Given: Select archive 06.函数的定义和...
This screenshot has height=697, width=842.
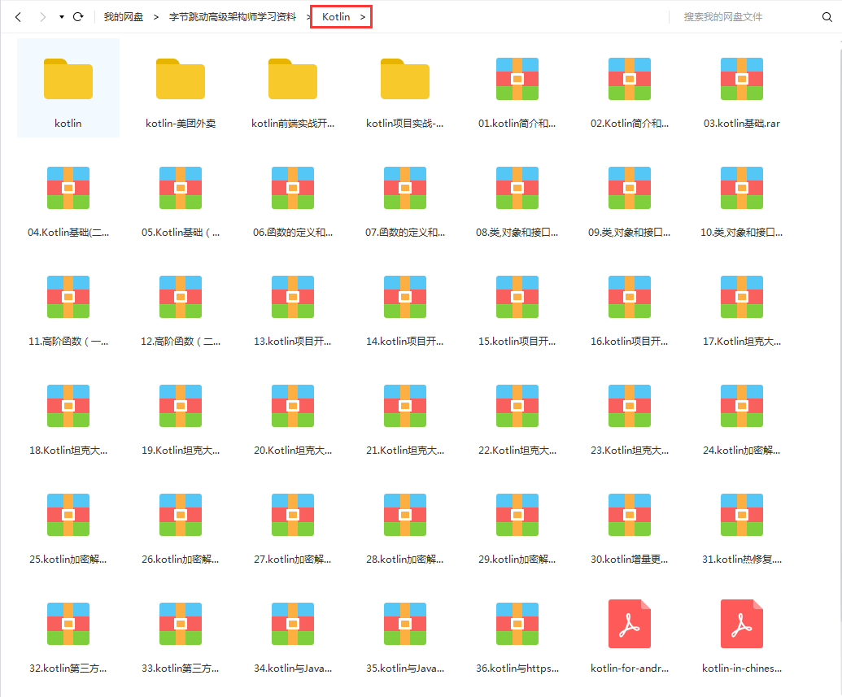Looking at the screenshot, I should (293, 197).
